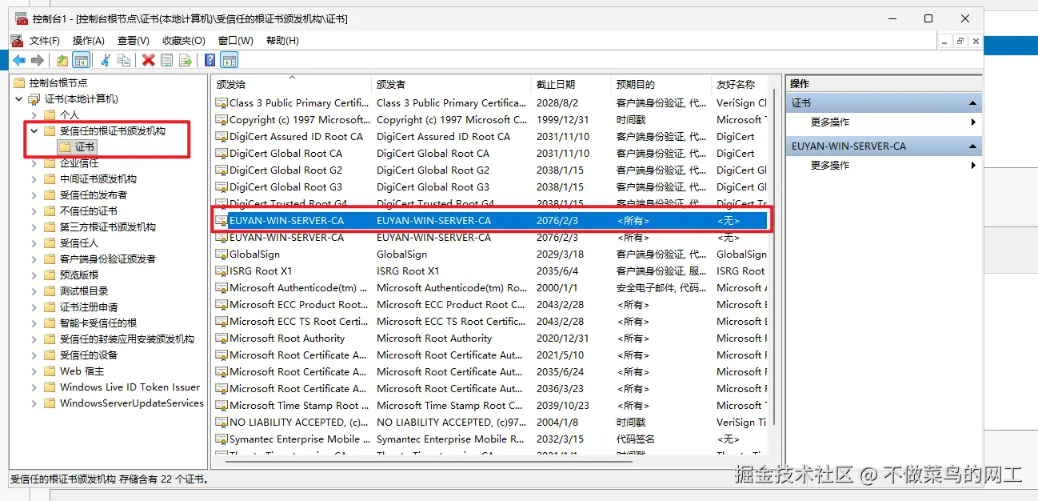The width and height of the screenshot is (1038, 501).
Task: Collapse the EUYAN-WIN-SERVER-CA section in actions pane
Action: tap(972, 146)
